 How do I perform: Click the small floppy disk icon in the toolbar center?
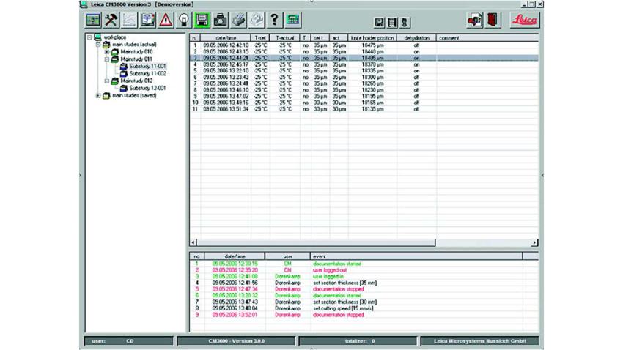click(x=380, y=23)
